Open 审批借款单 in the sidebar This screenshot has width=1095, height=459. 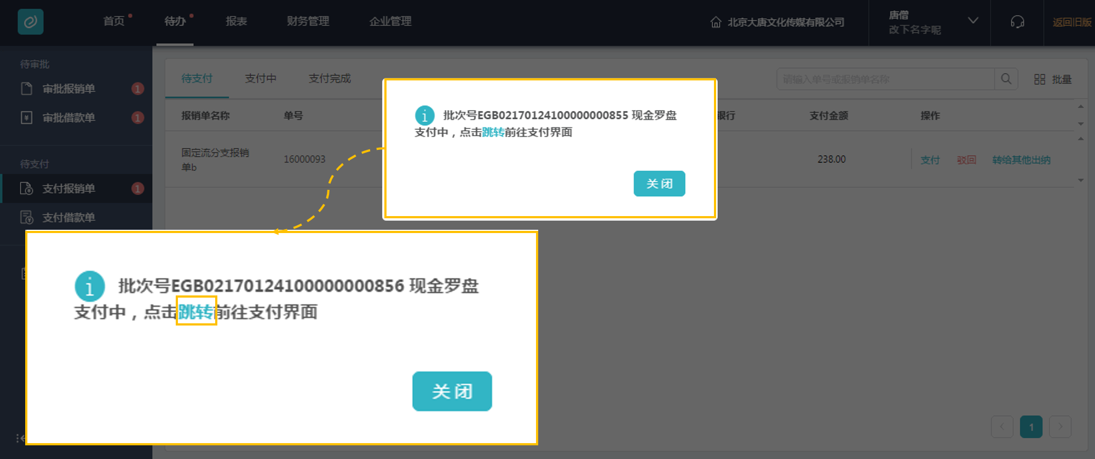point(69,118)
